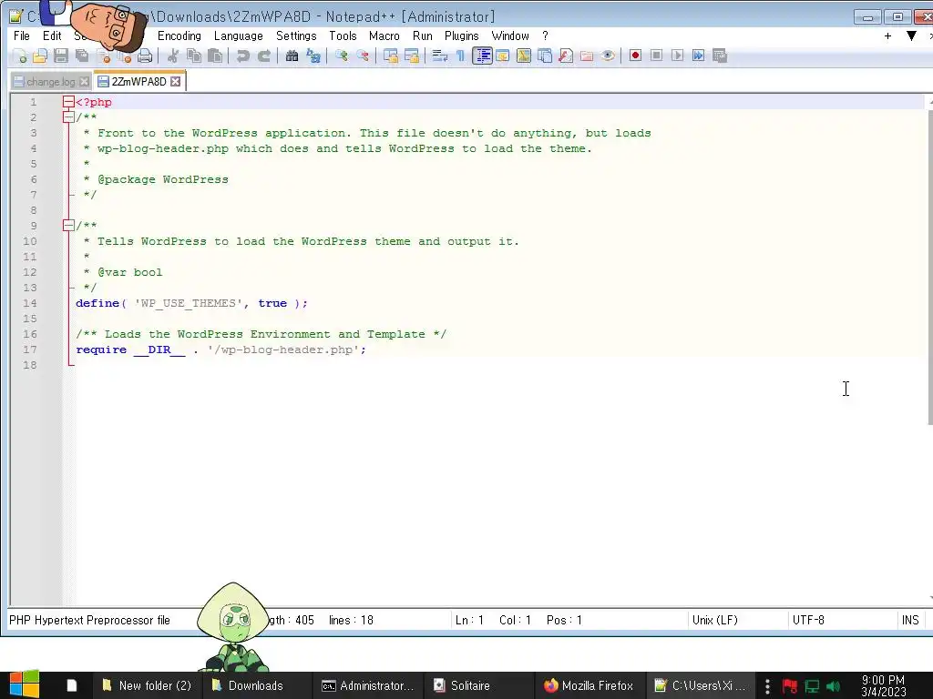Open the Settings menu

(296, 36)
